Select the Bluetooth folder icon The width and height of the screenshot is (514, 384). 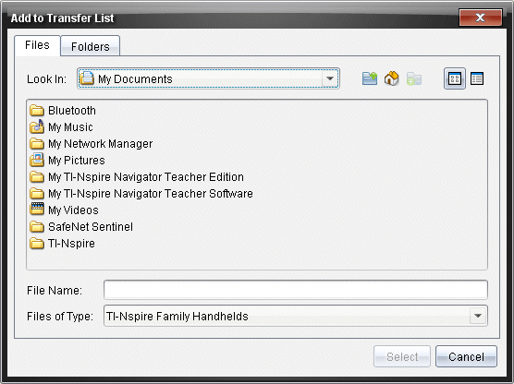click(37, 111)
